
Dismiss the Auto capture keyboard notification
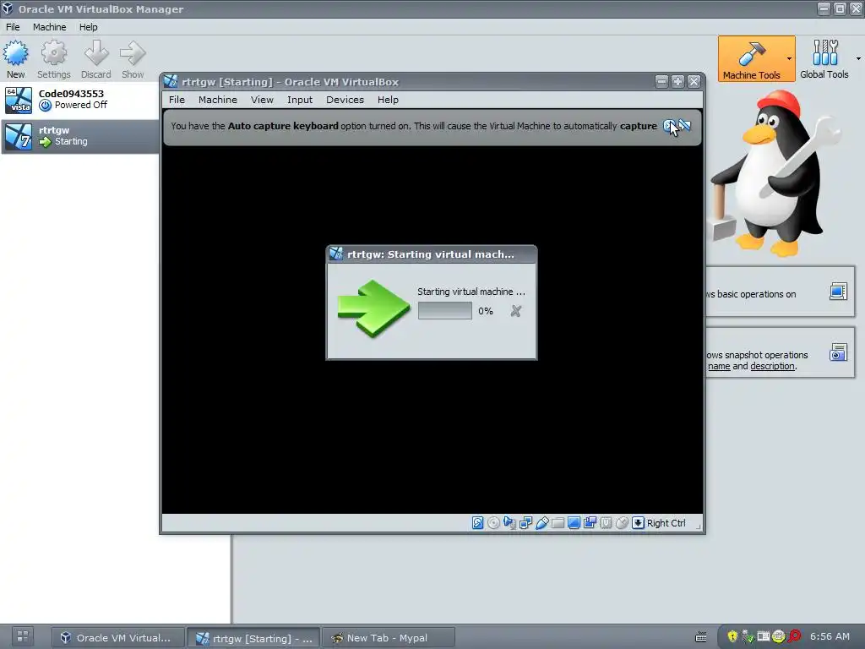[669, 127]
